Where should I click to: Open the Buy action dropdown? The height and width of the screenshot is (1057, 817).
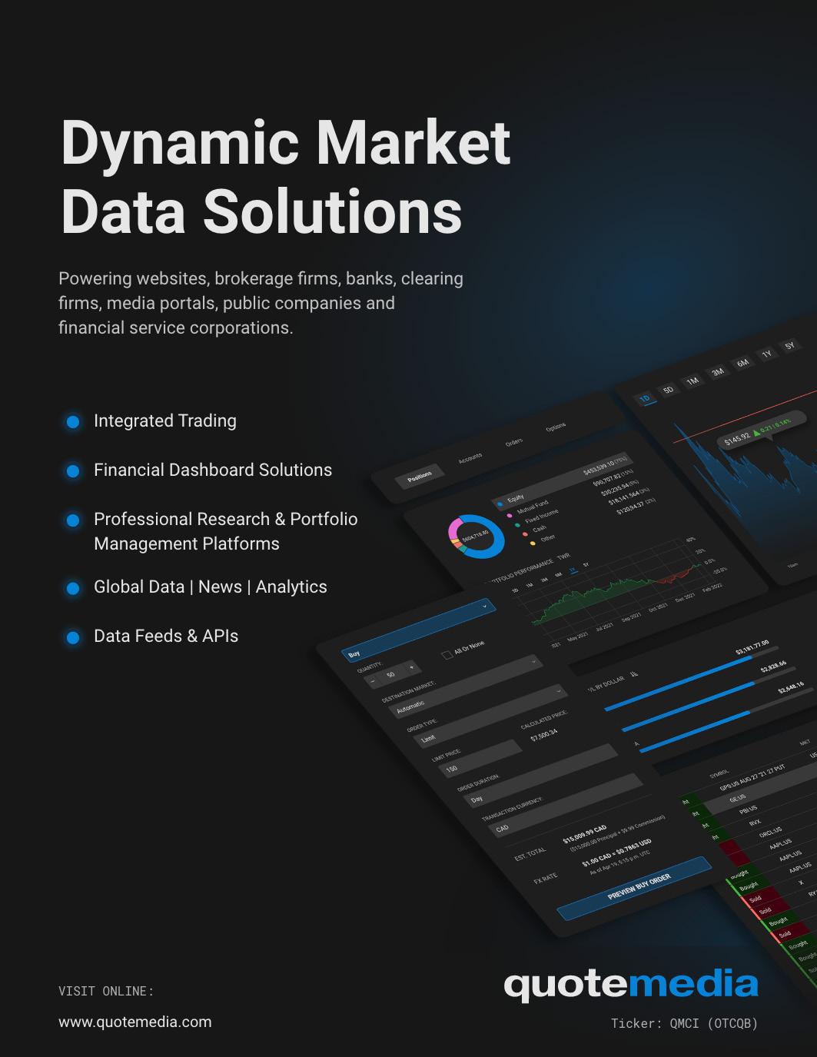[x=417, y=630]
